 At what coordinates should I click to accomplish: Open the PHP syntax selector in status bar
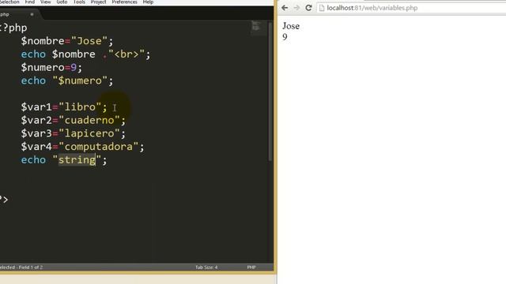pos(251,267)
